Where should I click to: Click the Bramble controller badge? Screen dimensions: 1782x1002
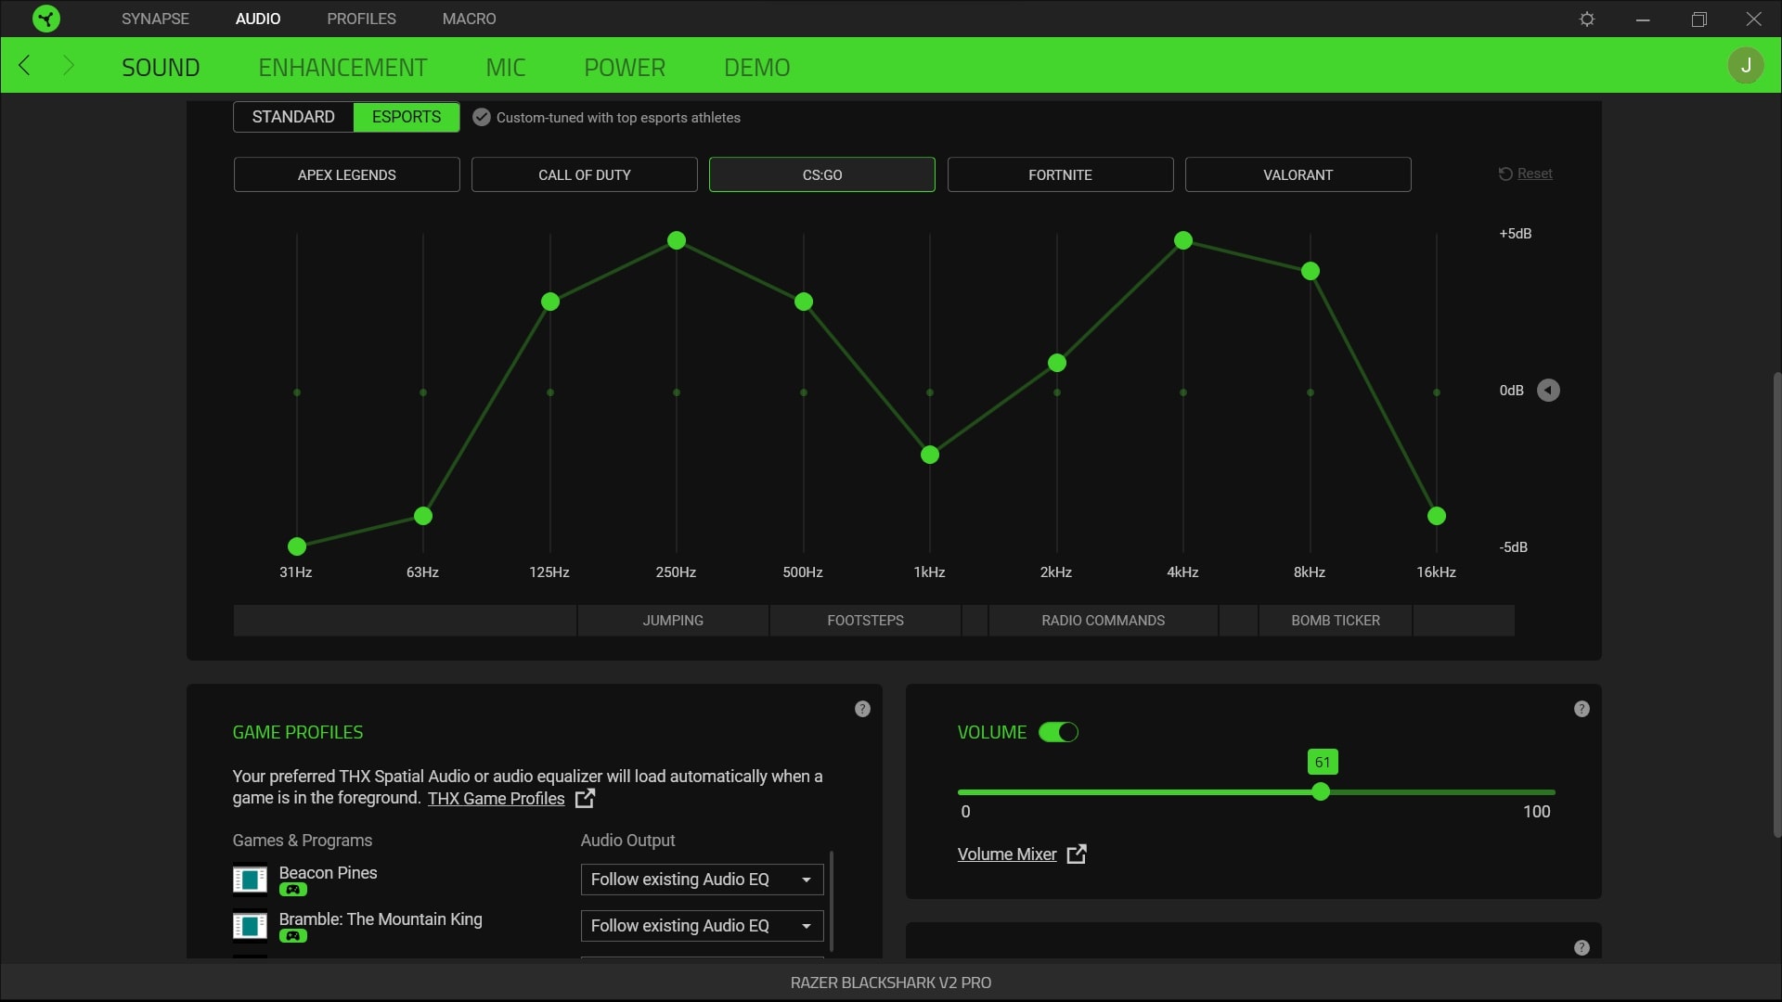pos(292,936)
